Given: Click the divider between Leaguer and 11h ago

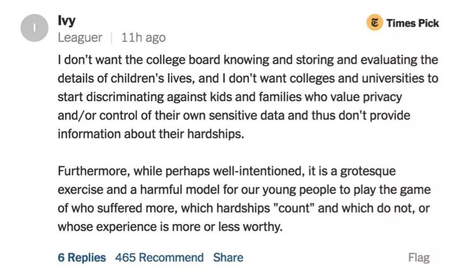Looking at the screenshot, I should point(111,38).
